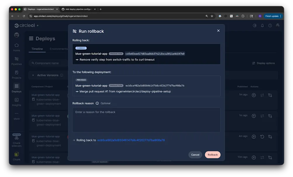Screen dimensions: 293x177
Task: Switch to the Timeline tab
Action: [37, 49]
